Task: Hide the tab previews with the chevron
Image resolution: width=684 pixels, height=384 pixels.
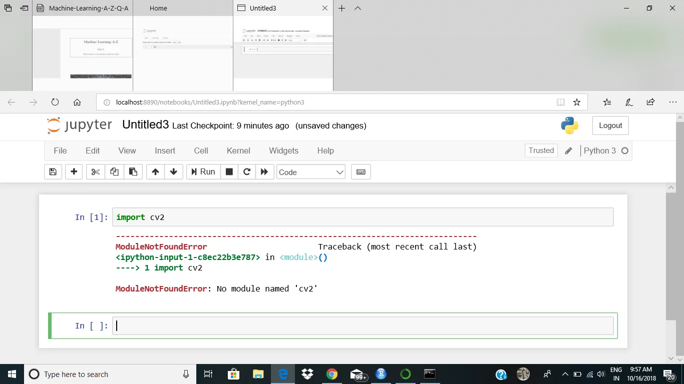Action: 358,8
